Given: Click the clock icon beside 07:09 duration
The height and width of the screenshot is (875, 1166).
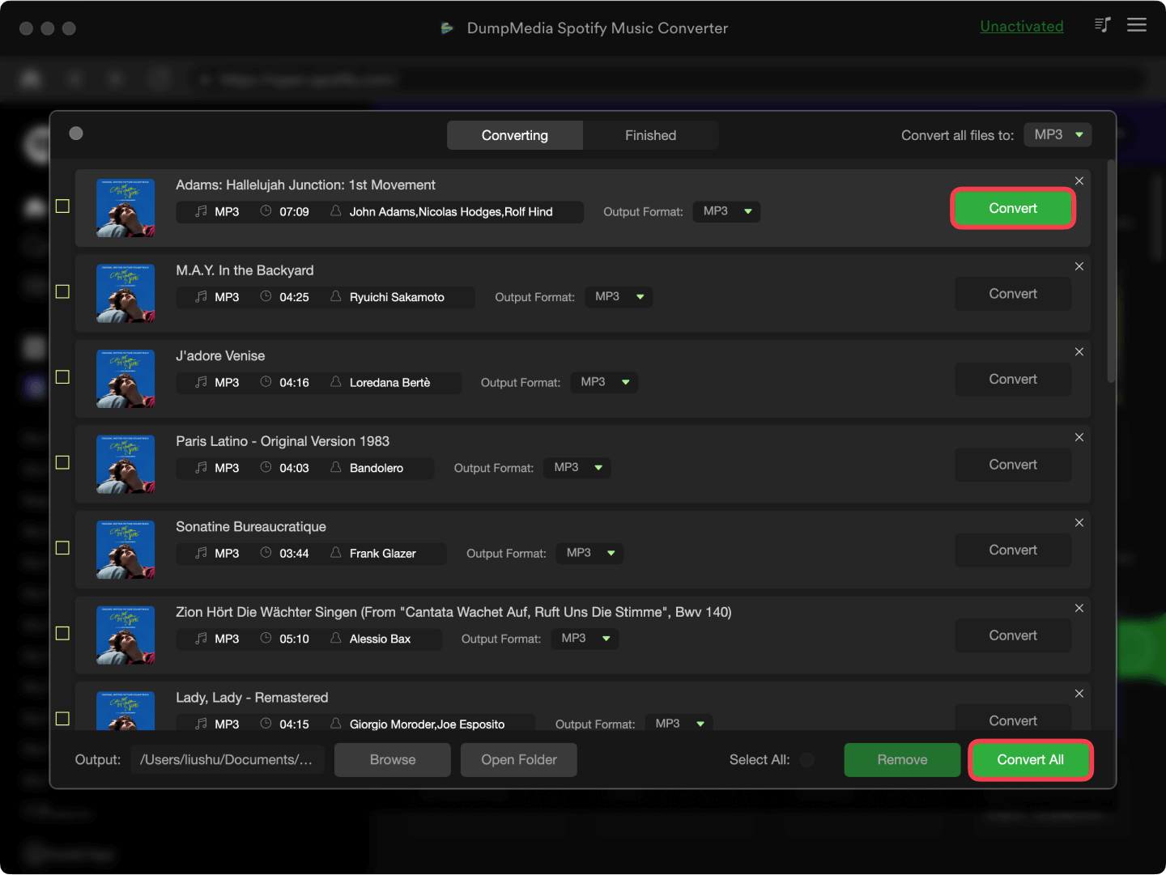Looking at the screenshot, I should coord(266,210).
